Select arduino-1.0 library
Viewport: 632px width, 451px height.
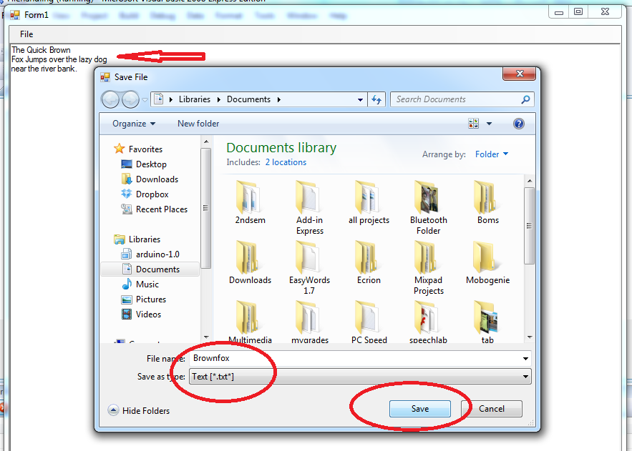(x=150, y=254)
